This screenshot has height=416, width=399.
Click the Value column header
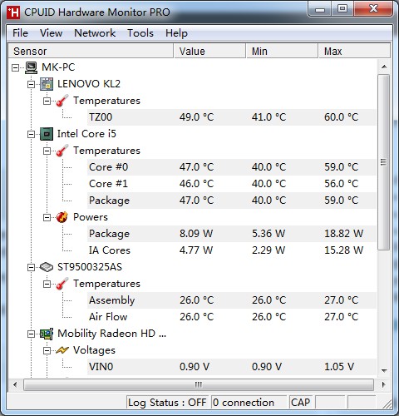pyautogui.click(x=209, y=51)
